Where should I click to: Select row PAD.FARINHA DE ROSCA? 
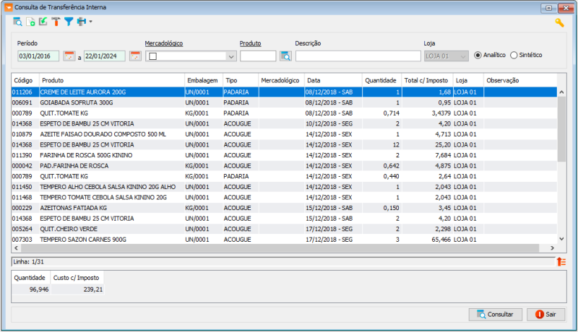pos(284,166)
